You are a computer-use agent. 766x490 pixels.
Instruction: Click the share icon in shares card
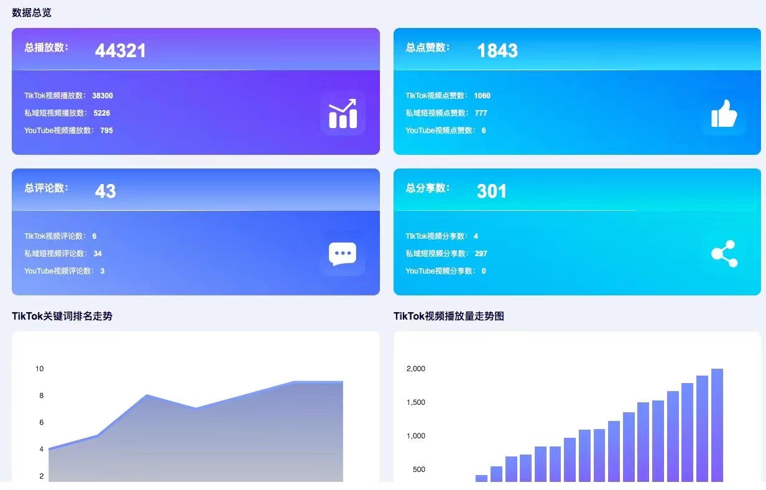(x=724, y=254)
